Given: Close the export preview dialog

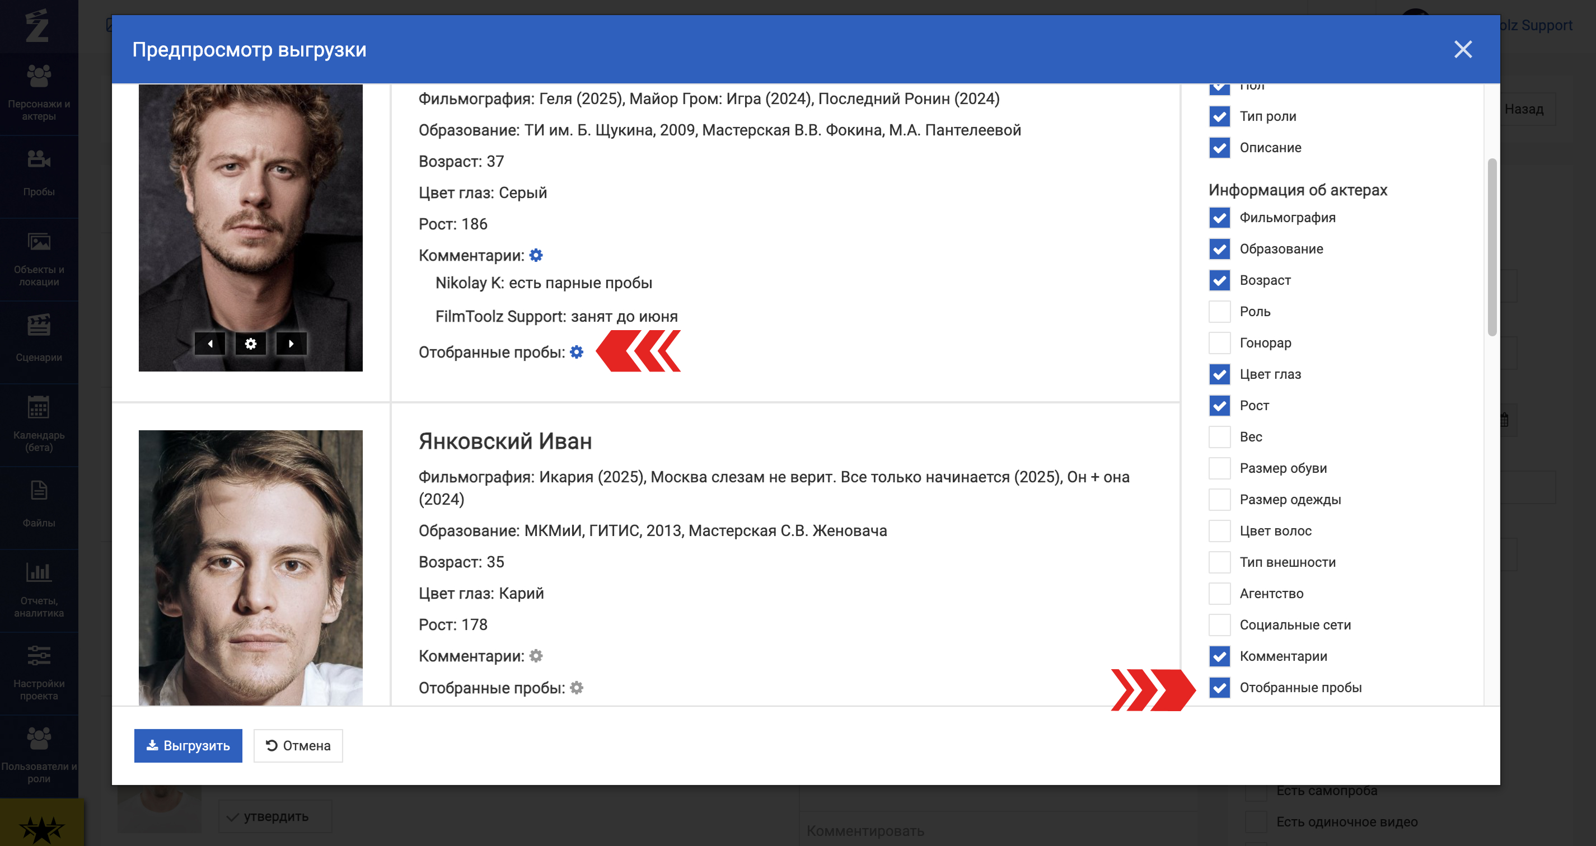Looking at the screenshot, I should 1463,50.
